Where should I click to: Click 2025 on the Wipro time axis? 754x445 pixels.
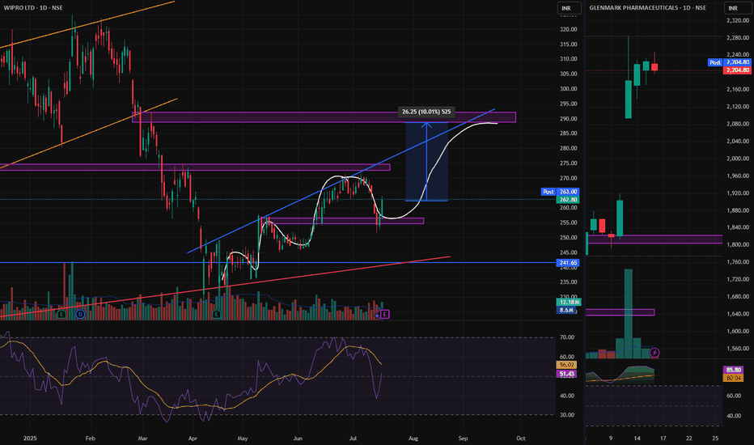tap(30, 439)
